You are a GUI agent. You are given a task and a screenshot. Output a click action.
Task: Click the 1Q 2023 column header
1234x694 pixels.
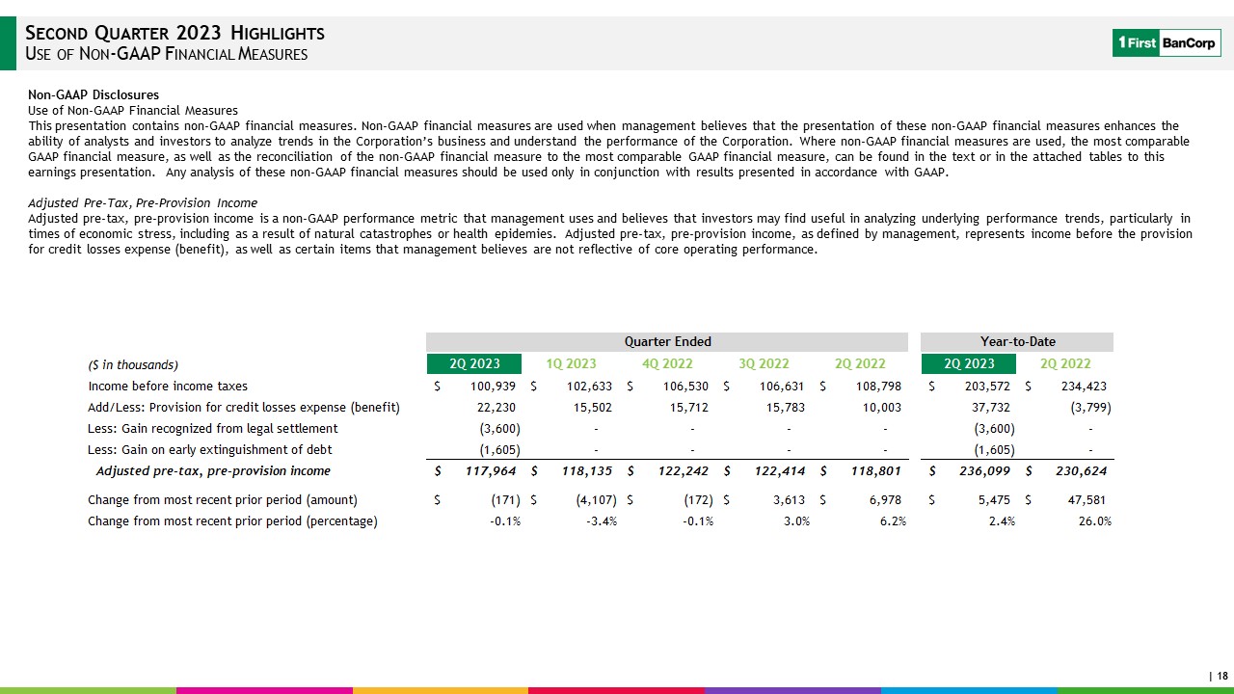(x=571, y=364)
